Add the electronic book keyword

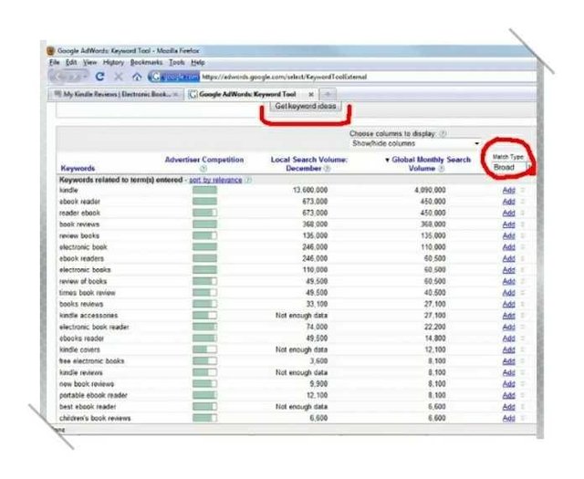click(x=509, y=247)
